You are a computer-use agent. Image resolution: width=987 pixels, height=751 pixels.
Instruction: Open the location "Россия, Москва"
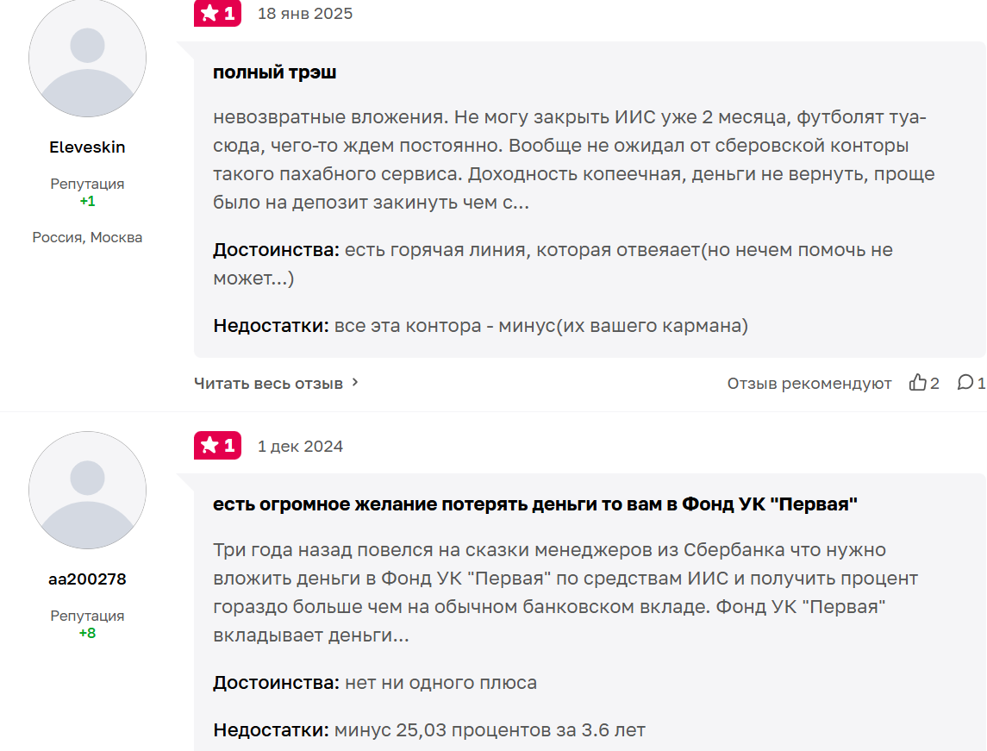[87, 236]
